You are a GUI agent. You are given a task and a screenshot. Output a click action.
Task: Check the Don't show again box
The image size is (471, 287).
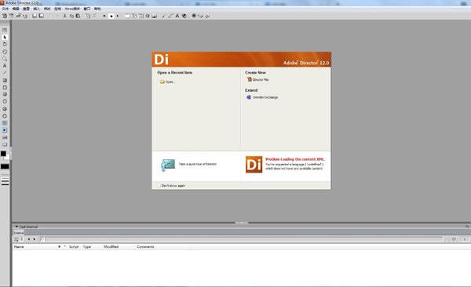[x=159, y=186]
